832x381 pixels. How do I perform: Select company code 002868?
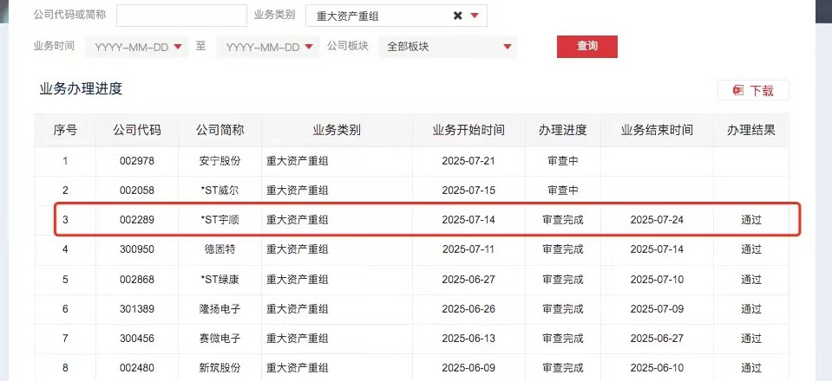pyautogui.click(x=137, y=280)
